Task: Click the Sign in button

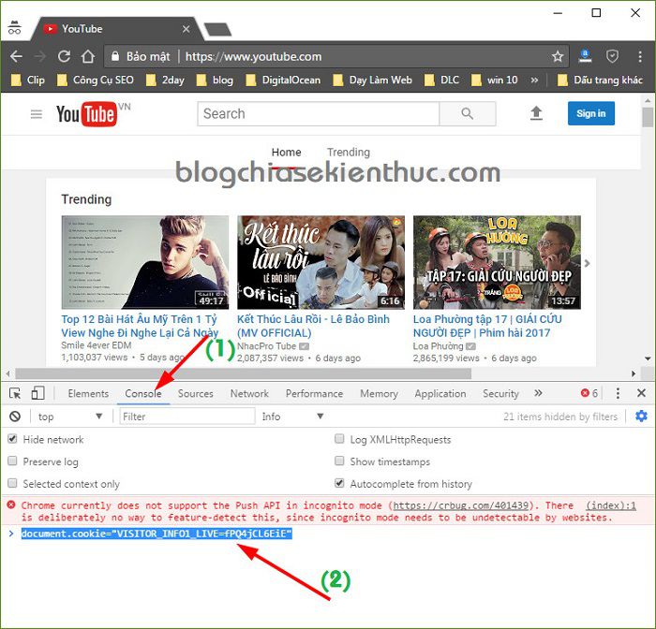Action: coord(590,113)
